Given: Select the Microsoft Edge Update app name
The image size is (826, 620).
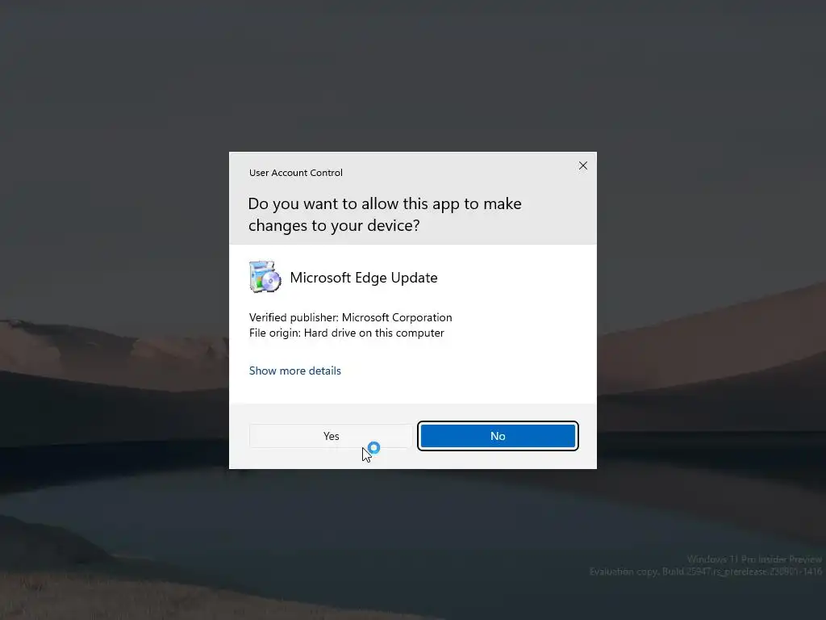Looking at the screenshot, I should coord(364,278).
